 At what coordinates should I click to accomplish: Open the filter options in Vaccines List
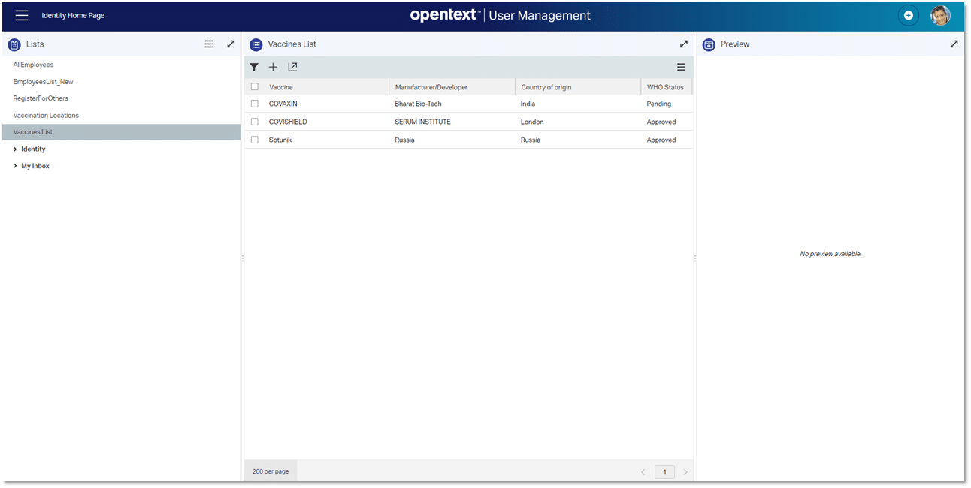[255, 67]
